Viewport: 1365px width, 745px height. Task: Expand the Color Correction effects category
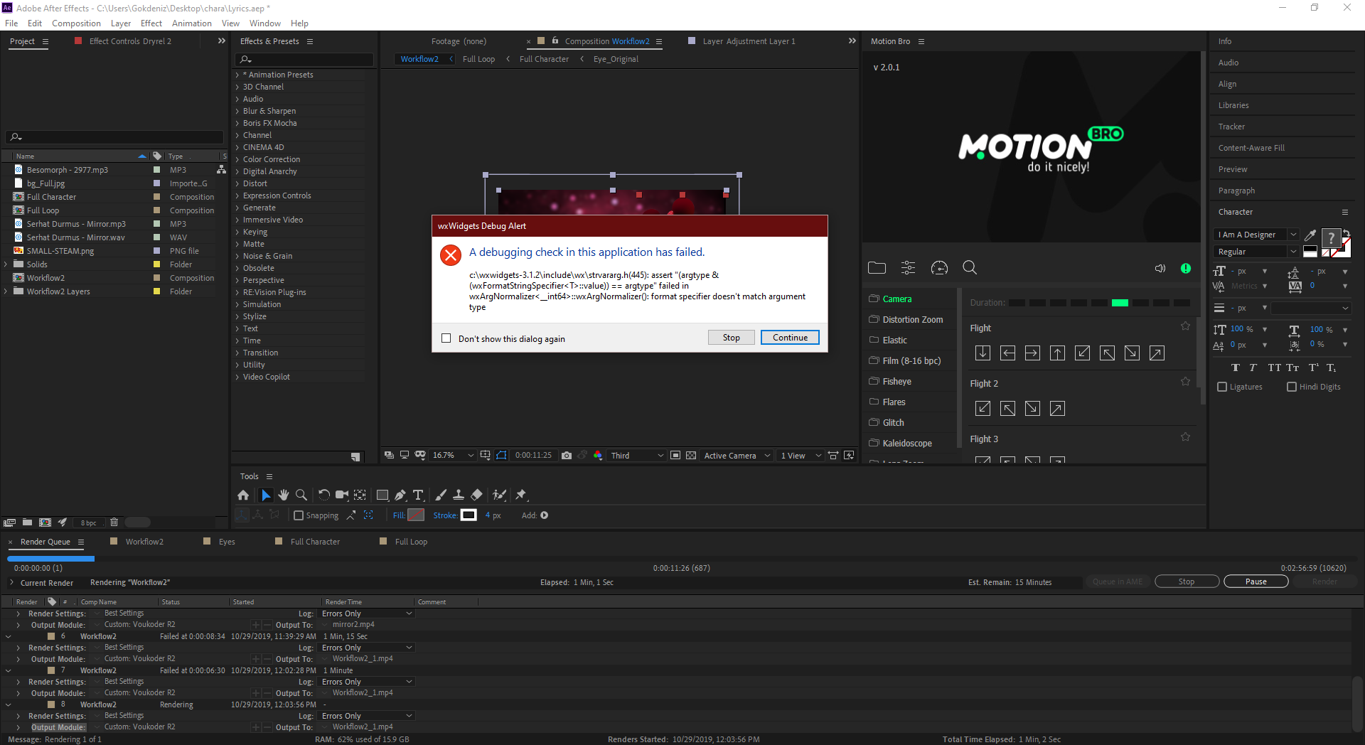[271, 159]
